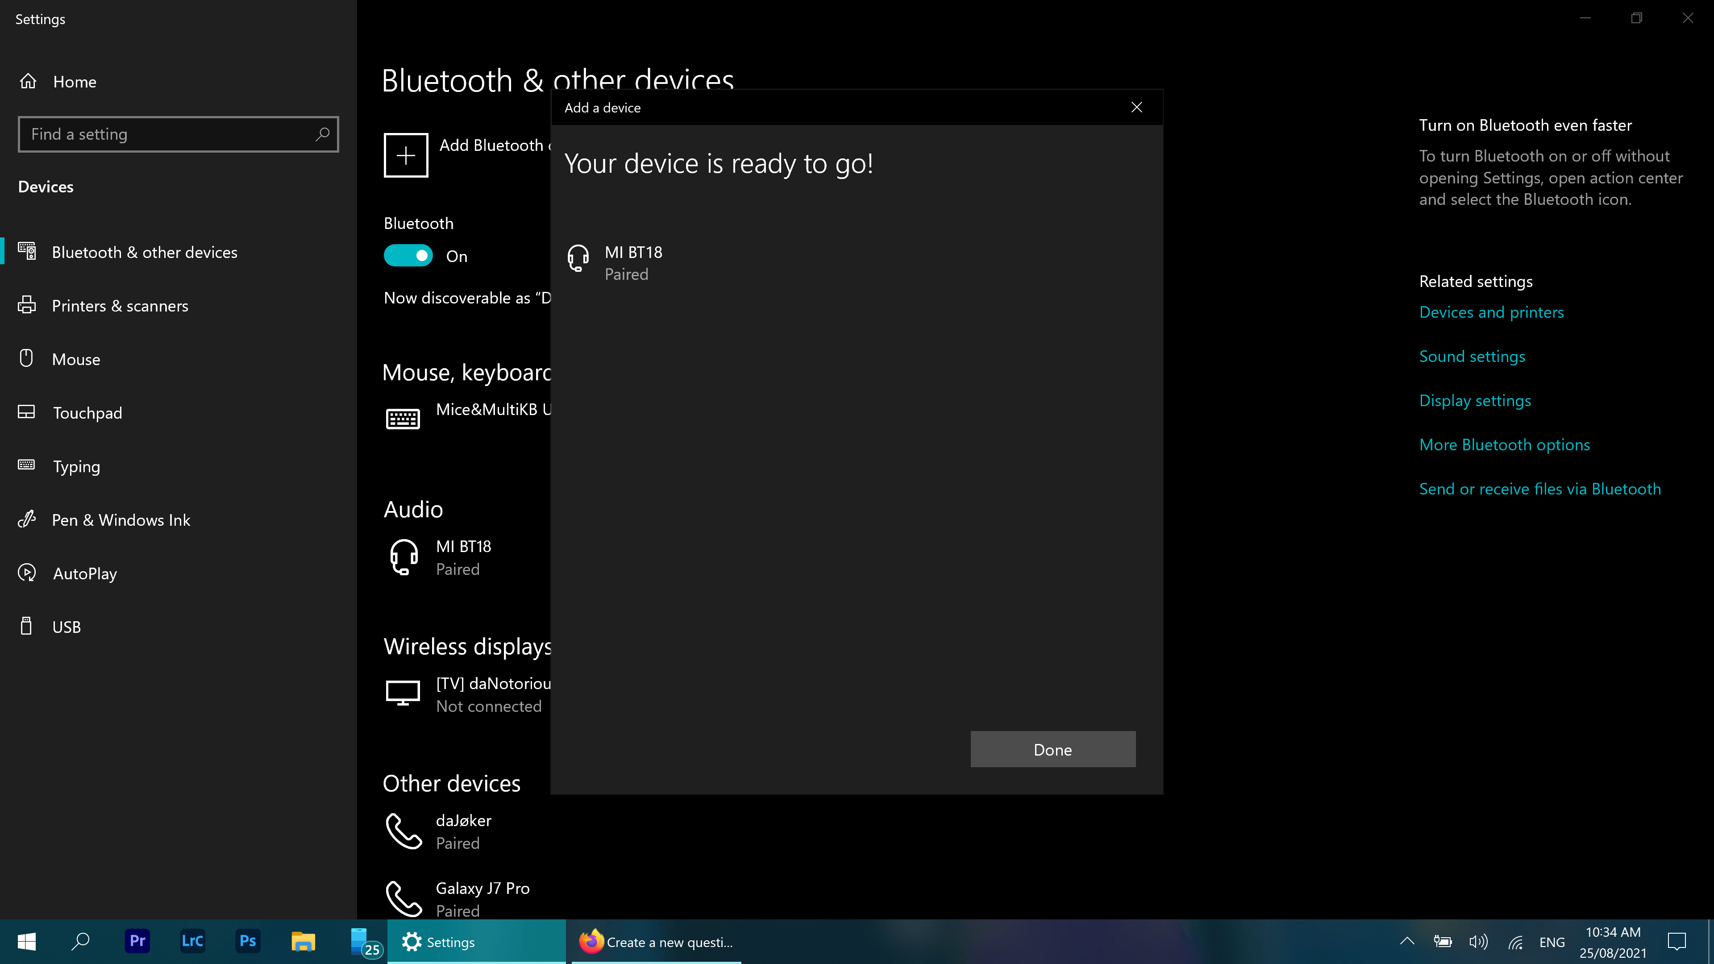Viewport: 1714px width, 964px height.
Task: Open Pen & Windows Ink settings
Action: coord(179,519)
